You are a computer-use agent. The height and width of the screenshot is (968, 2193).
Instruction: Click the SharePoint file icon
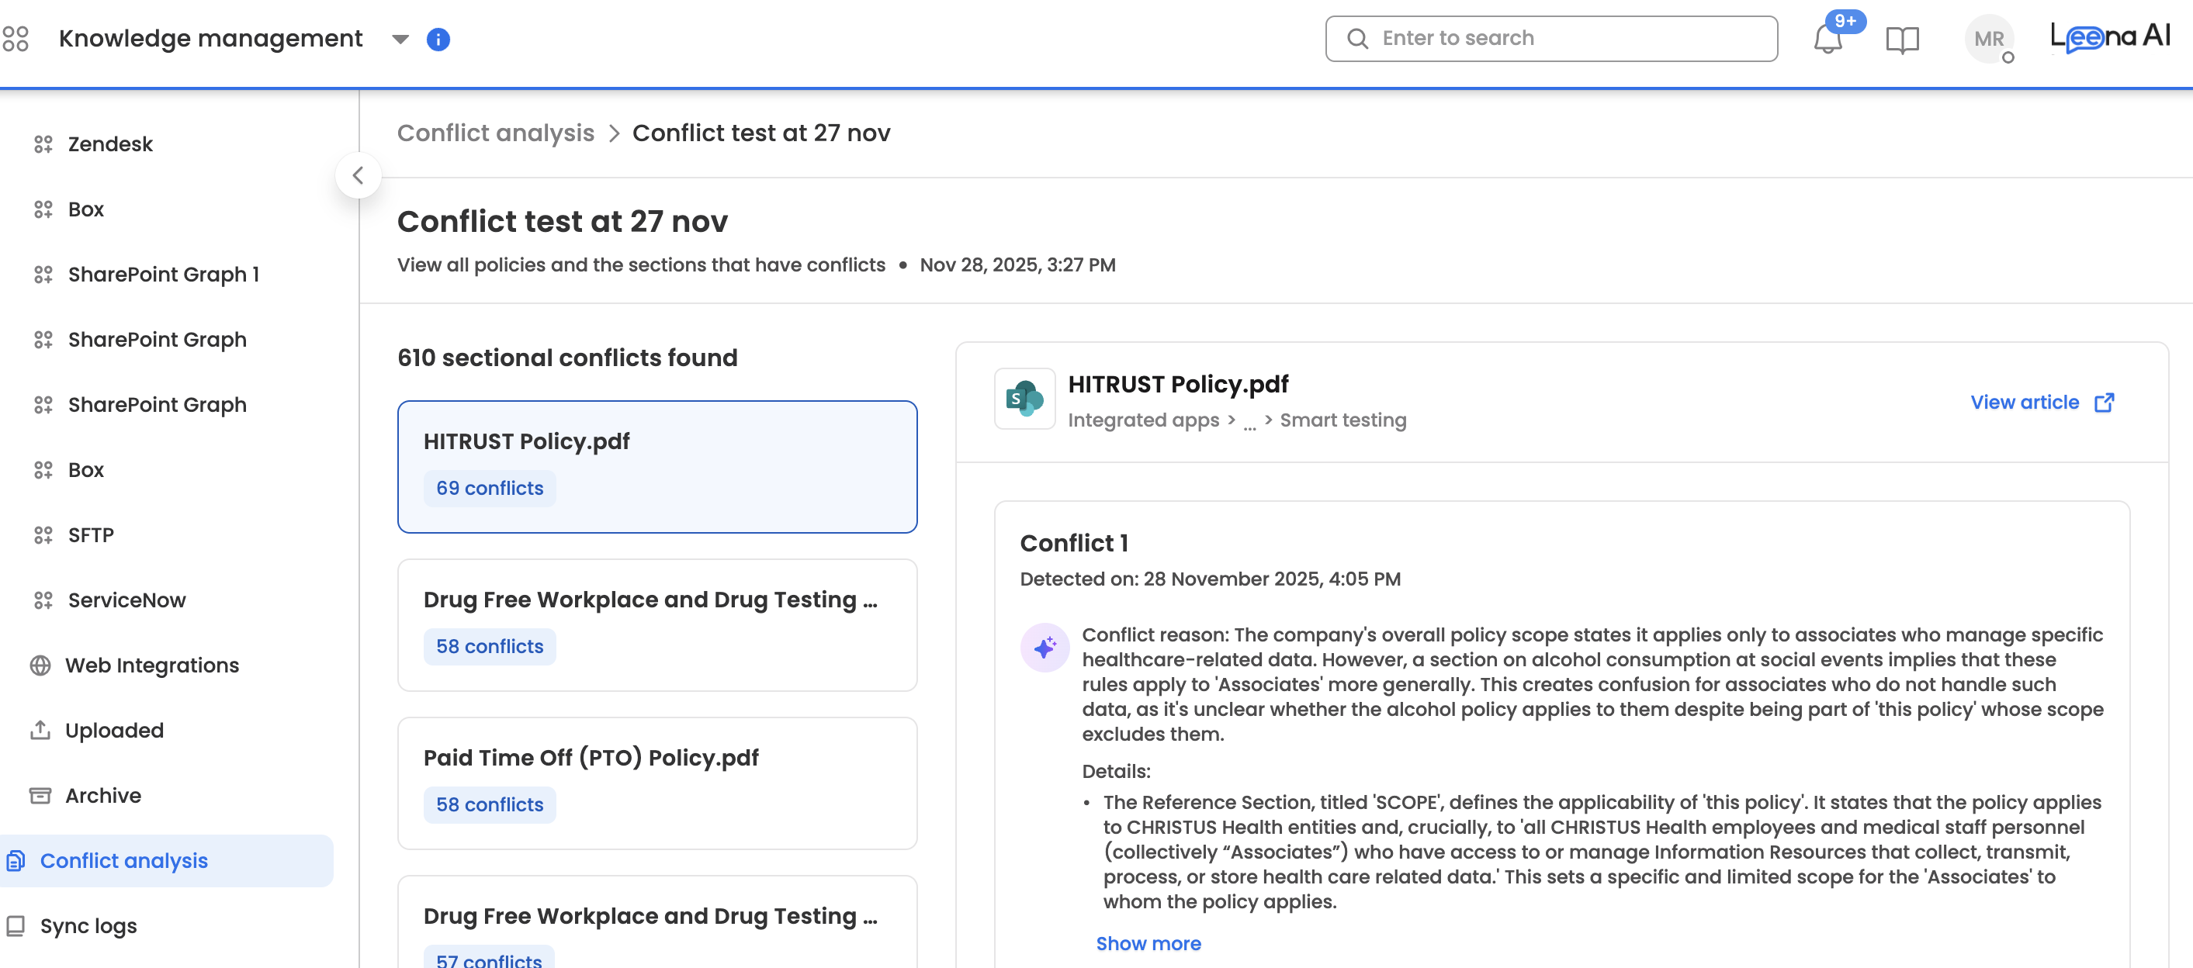coord(1024,399)
